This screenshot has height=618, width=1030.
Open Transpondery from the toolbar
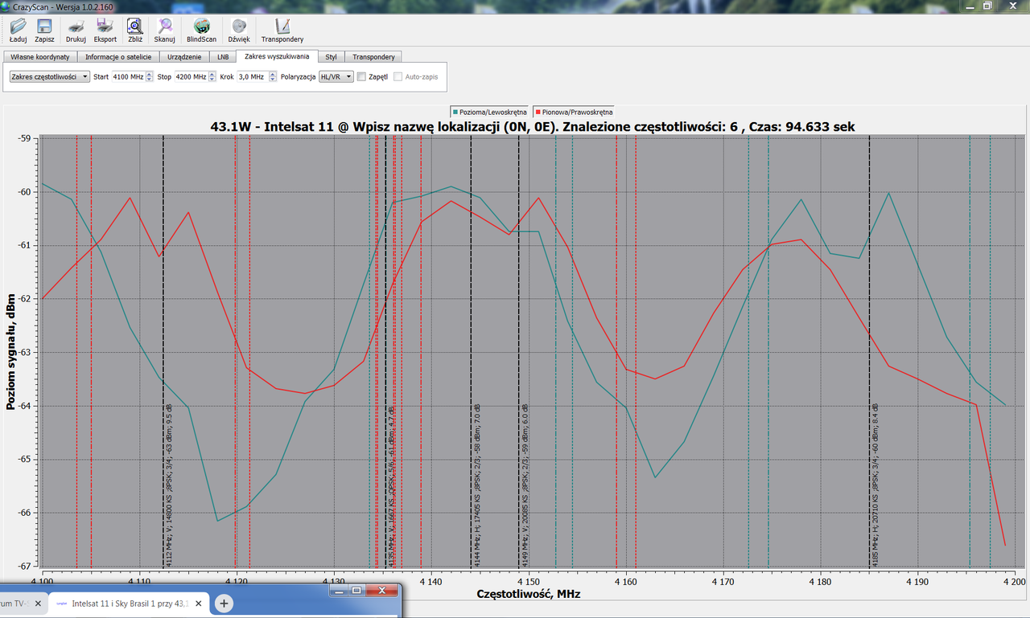[x=282, y=27]
